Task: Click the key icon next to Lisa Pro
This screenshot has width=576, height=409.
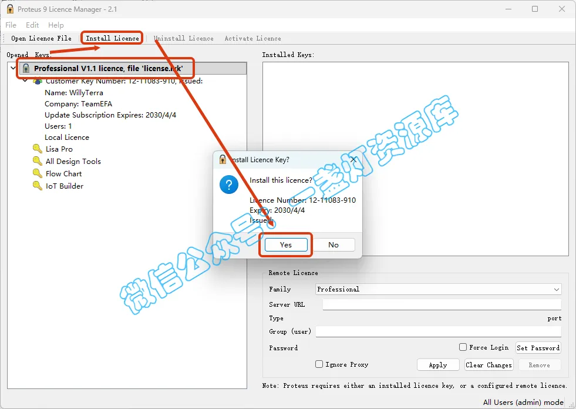Action: click(x=37, y=149)
